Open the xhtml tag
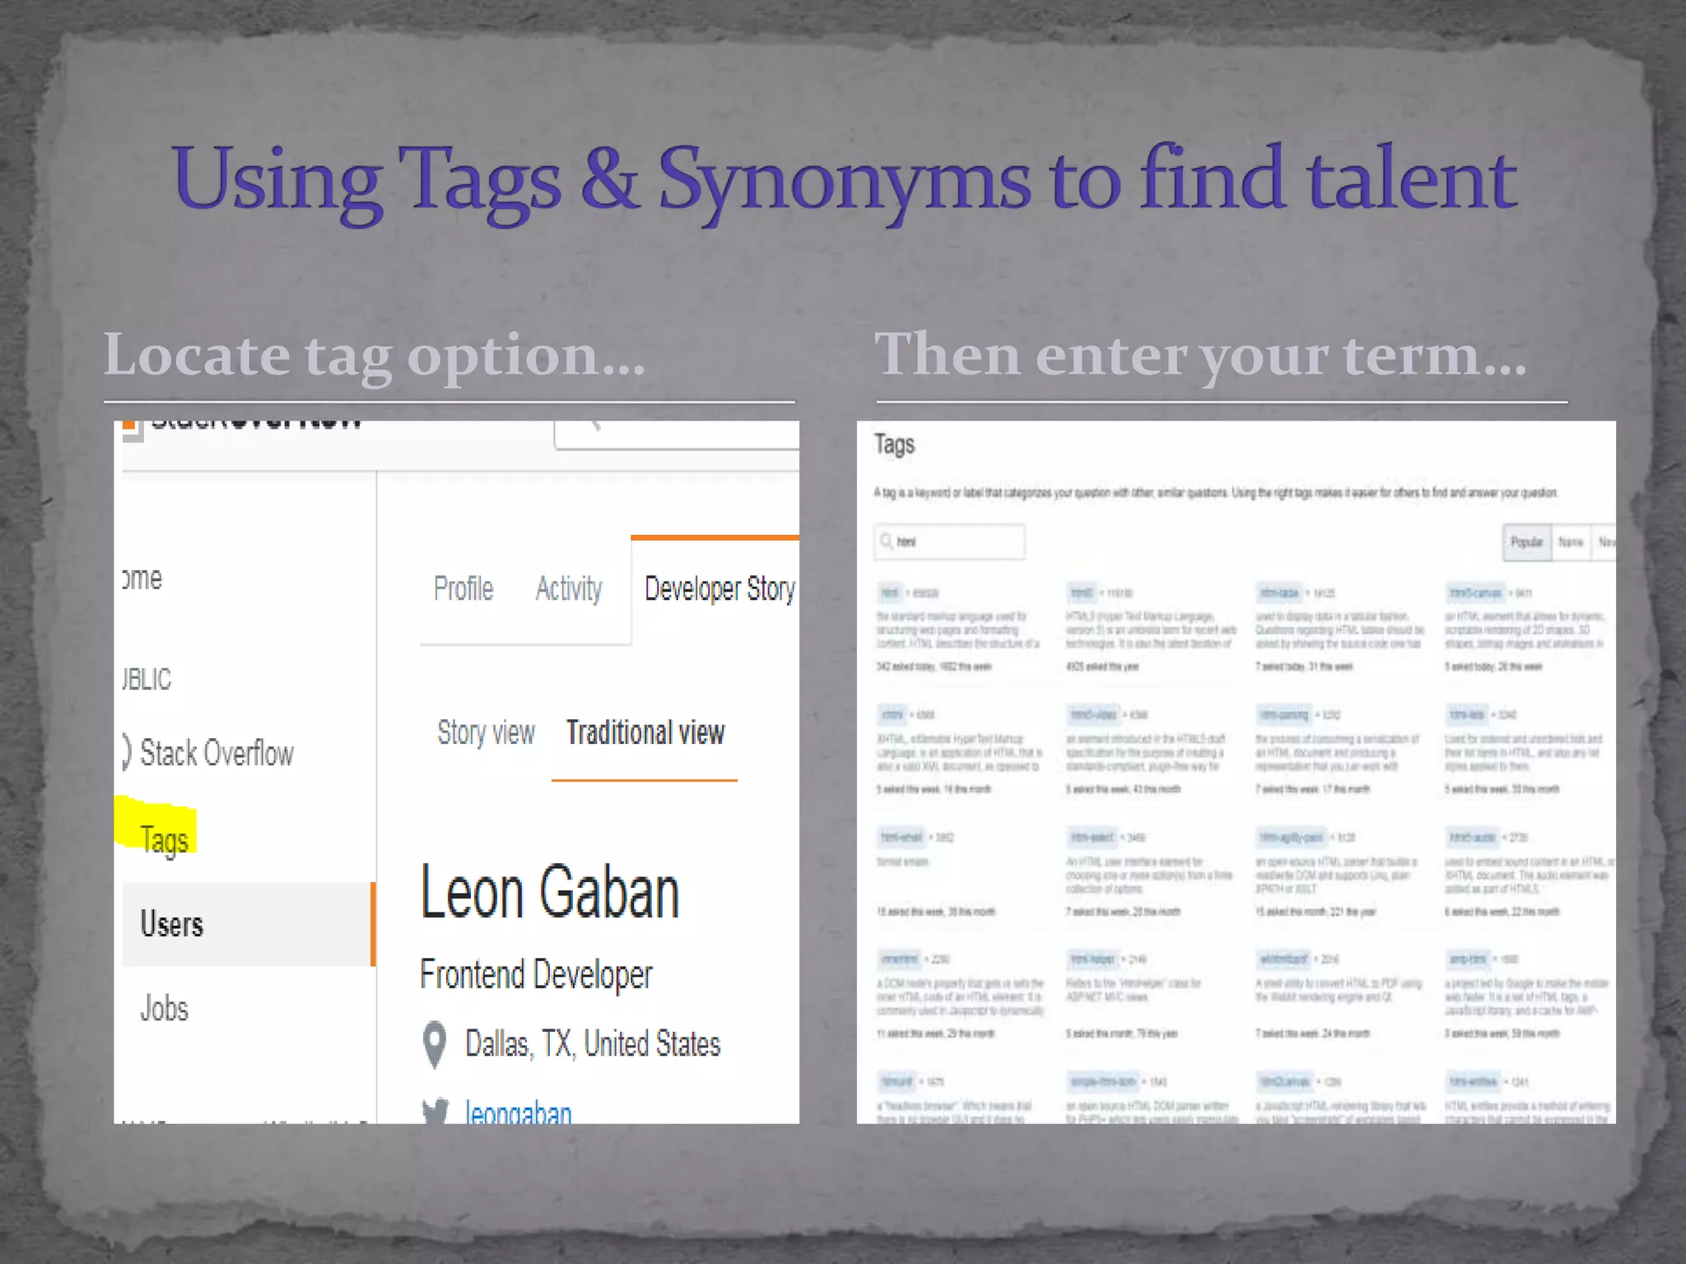 pos(892,714)
